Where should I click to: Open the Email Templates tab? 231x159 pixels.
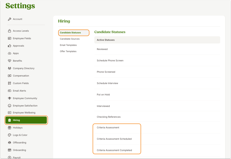pyautogui.click(x=68, y=45)
